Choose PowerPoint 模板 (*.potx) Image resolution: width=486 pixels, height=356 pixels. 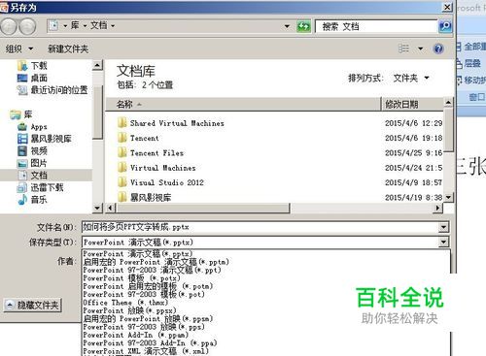(131, 277)
